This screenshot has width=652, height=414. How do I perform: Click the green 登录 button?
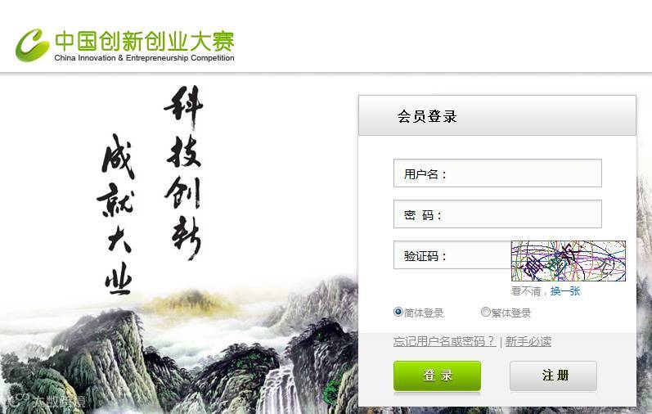[437, 376]
